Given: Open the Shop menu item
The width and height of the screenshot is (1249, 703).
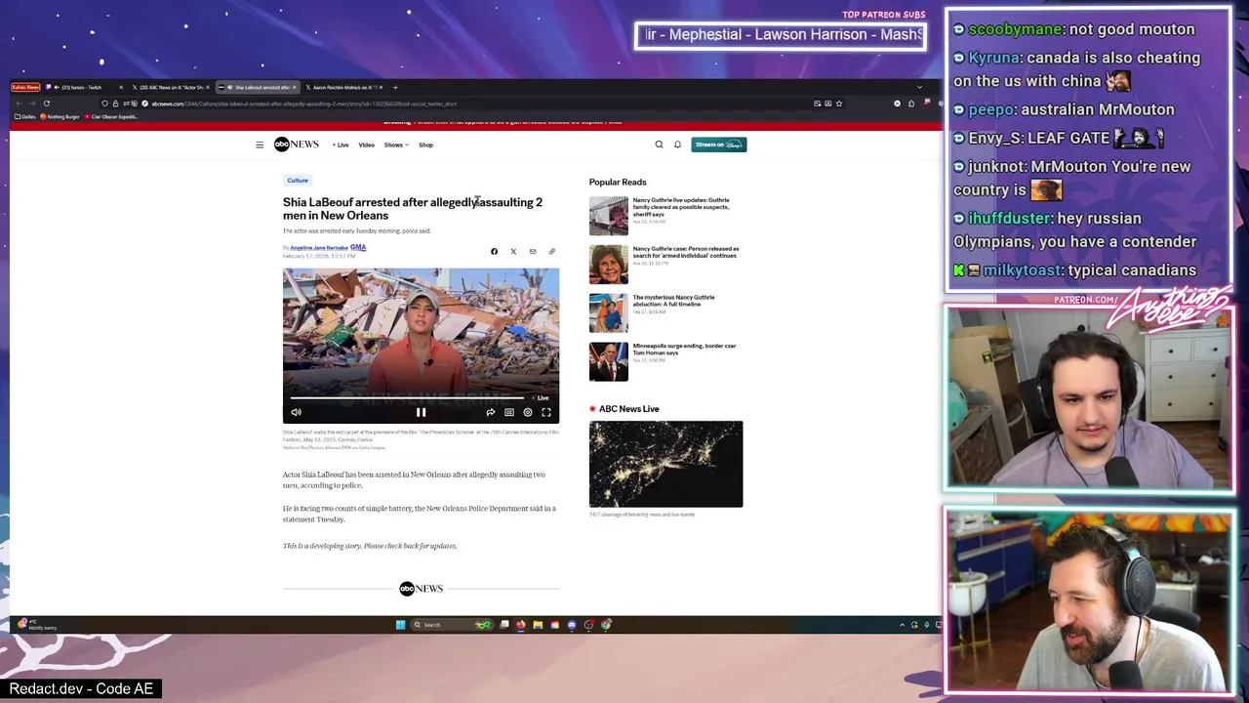Looking at the screenshot, I should (425, 145).
